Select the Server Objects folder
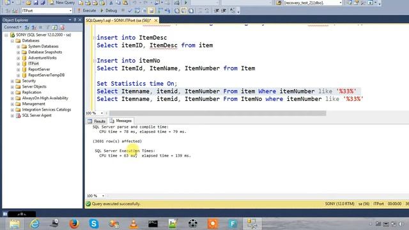 click(x=34, y=87)
